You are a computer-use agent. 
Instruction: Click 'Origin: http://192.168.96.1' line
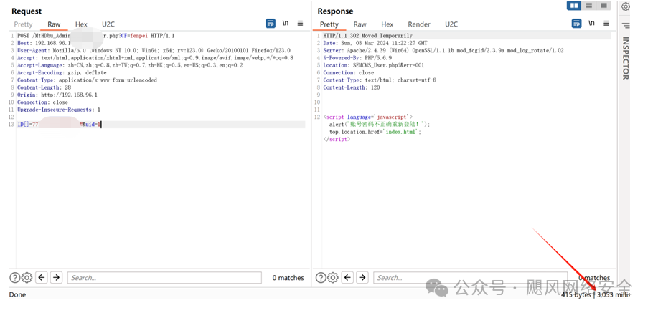tap(57, 95)
